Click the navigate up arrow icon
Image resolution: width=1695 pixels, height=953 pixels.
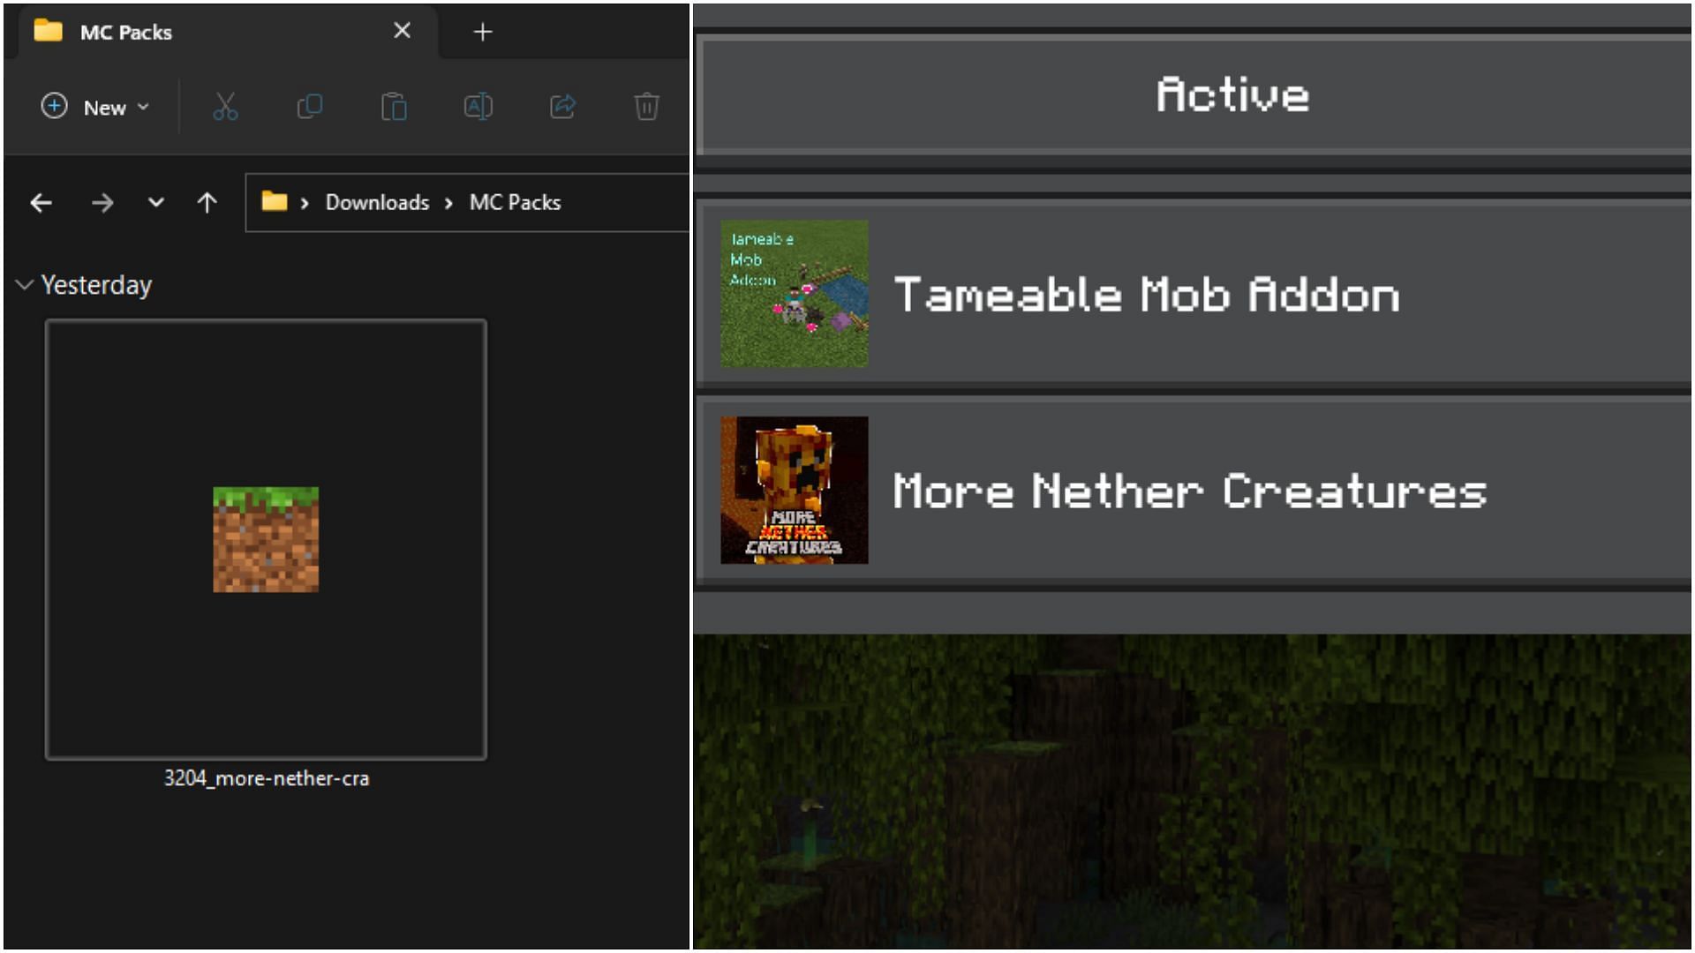(206, 201)
